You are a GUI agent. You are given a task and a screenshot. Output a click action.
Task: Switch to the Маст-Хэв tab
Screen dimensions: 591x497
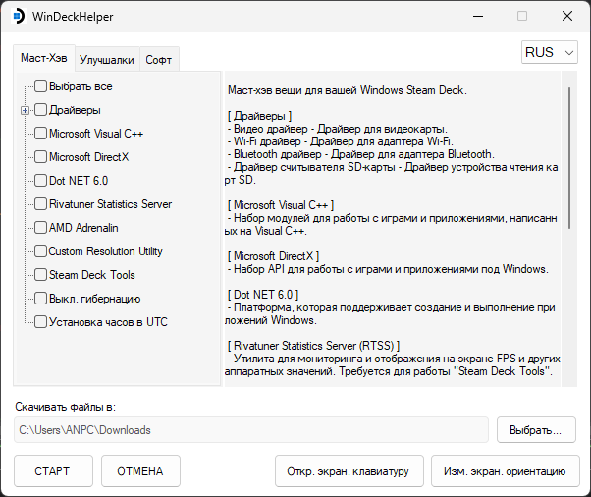coord(44,58)
